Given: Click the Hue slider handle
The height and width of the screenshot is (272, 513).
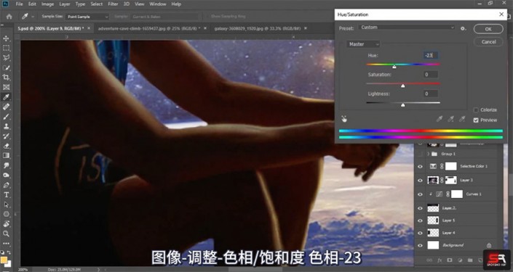Looking at the screenshot, I should point(394,67).
